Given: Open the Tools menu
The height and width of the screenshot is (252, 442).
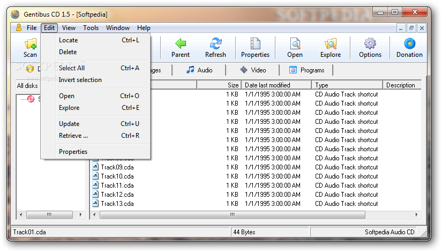Looking at the screenshot, I should click(x=91, y=28).
